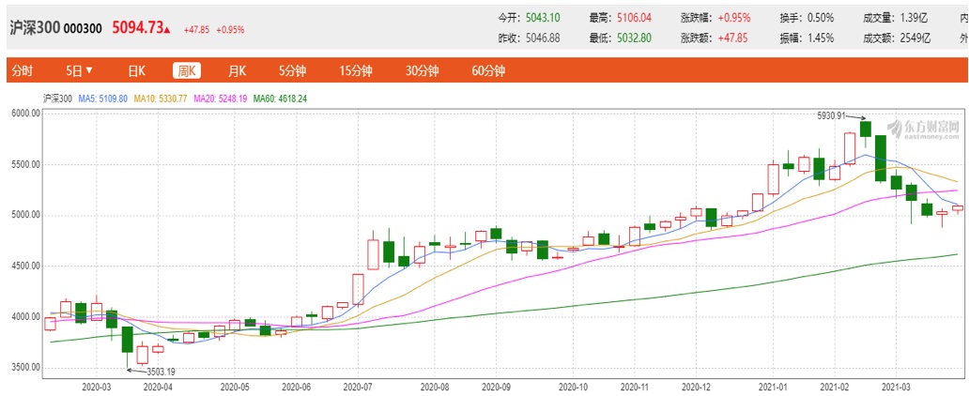This screenshot has width=969, height=396.
Task: Click the MA60 legend label
Action: [x=279, y=98]
